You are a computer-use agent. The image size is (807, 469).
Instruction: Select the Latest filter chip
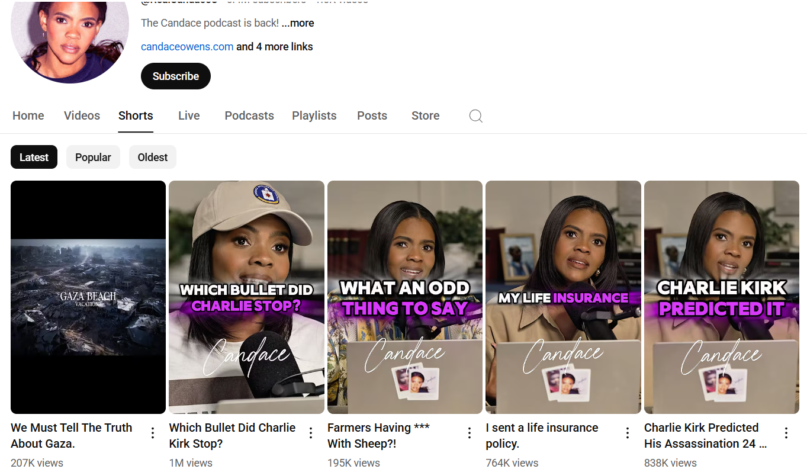(34, 157)
